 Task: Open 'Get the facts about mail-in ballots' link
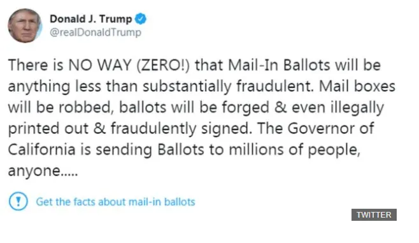pyautogui.click(x=115, y=202)
